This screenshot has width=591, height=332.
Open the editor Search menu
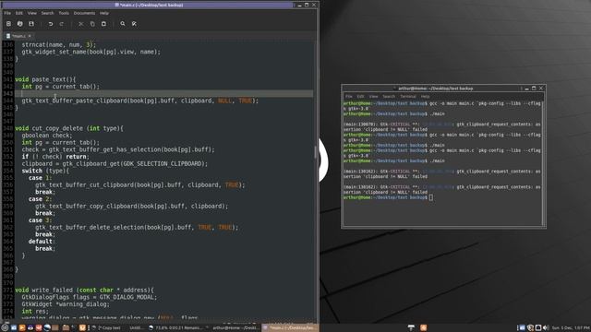click(47, 13)
